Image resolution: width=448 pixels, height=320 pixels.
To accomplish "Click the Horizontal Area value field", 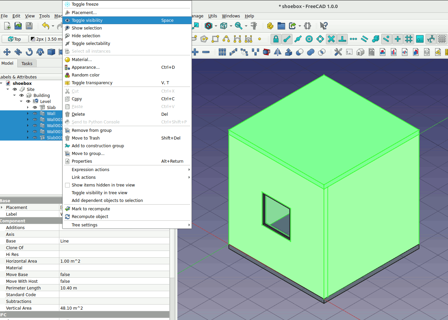I will click(x=114, y=261).
